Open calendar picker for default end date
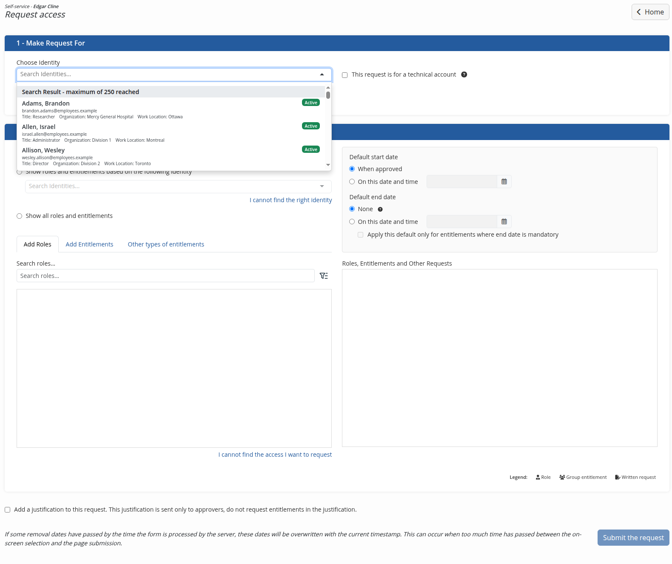Viewport: 672px width, 564px height. point(504,222)
